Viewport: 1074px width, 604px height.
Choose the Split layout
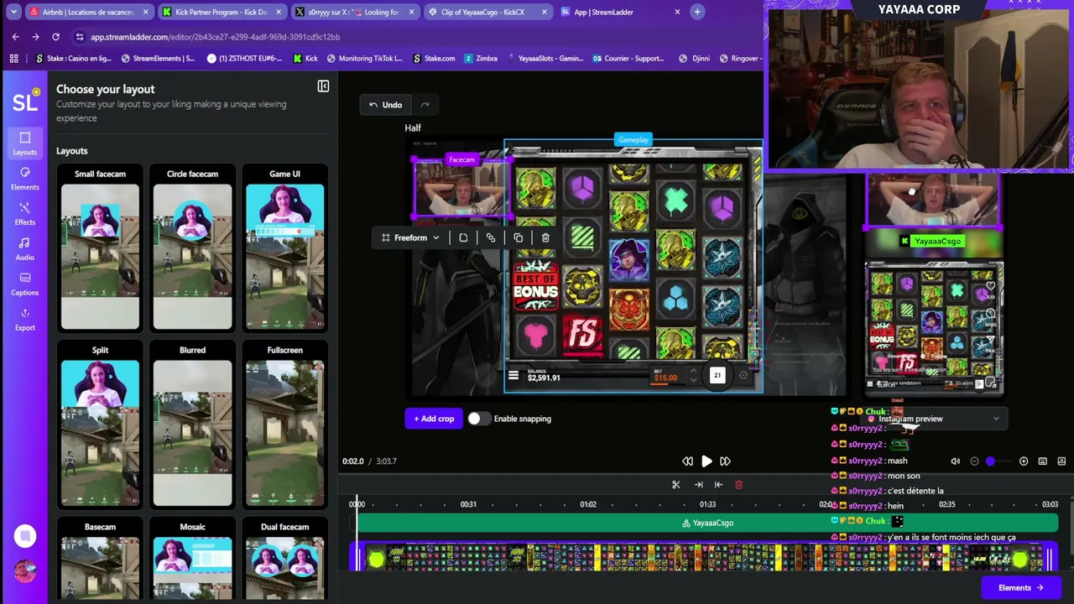[100, 425]
